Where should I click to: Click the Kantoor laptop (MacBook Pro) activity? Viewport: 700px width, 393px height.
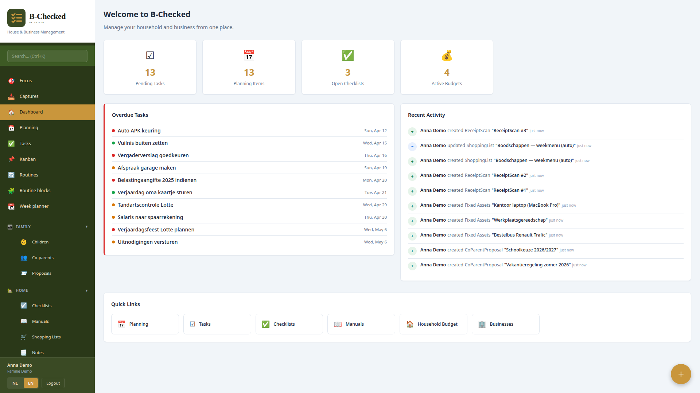click(x=546, y=206)
